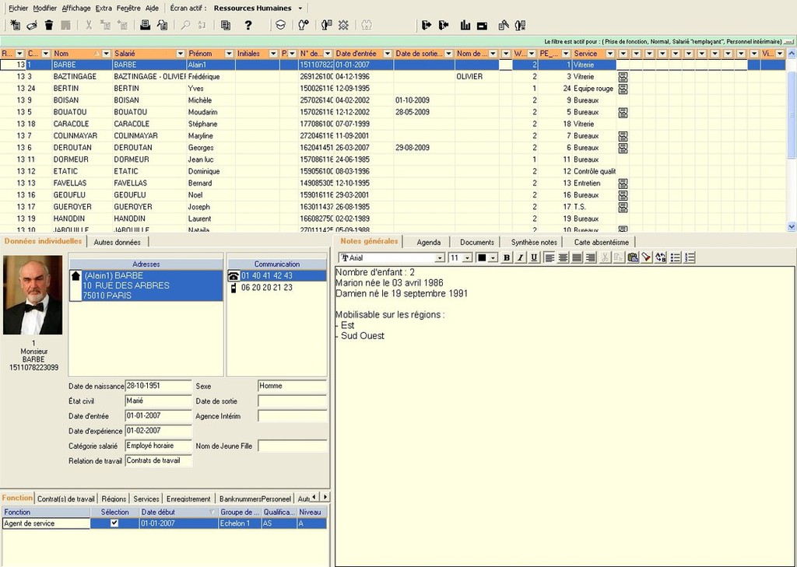Open the text color picker dropdown

[x=493, y=257]
